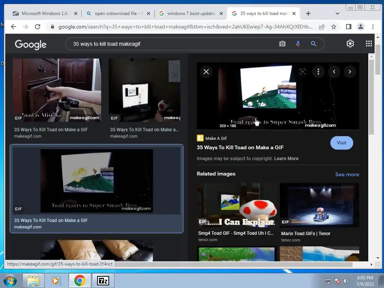Open the Learn More copyright link
Screen dimensions: 384x288
286,159
